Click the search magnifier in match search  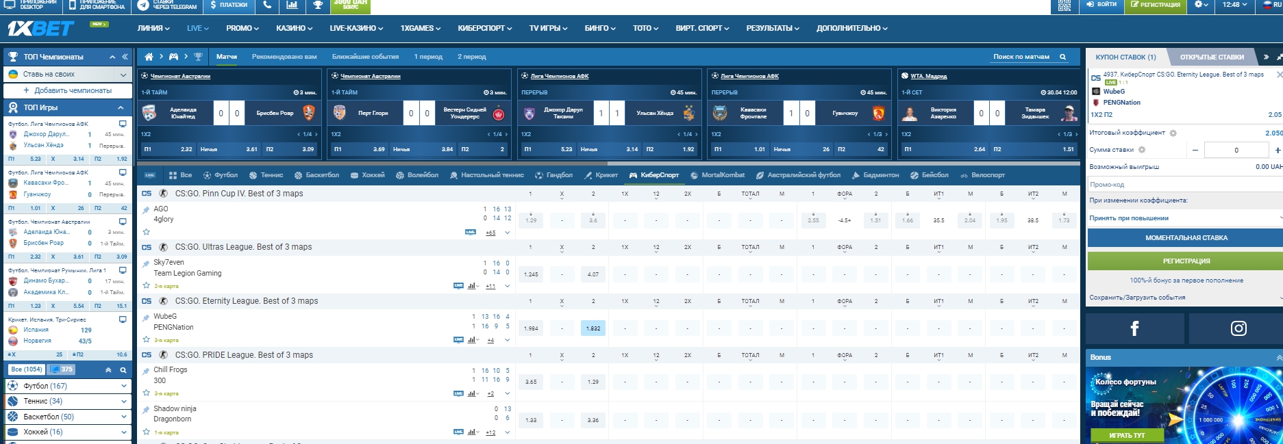pos(1062,57)
